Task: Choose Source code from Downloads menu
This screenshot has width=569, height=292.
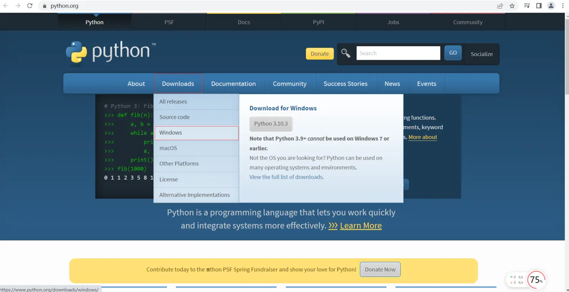Action: (x=196, y=117)
